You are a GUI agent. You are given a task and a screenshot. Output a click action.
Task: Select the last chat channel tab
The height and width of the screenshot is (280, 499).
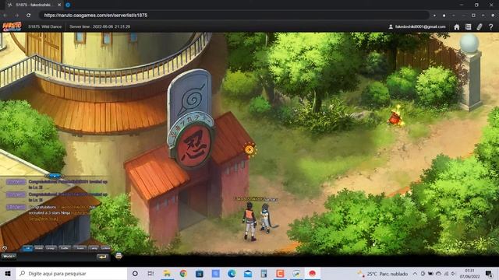105,248
